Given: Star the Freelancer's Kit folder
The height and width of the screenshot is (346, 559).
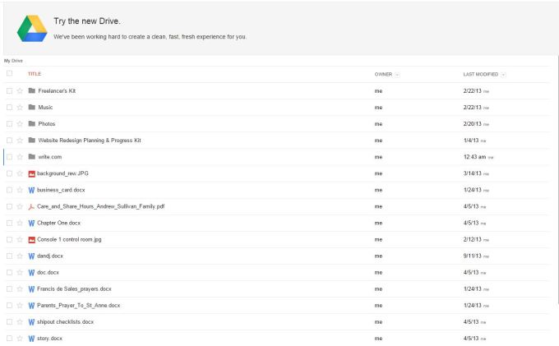Looking at the screenshot, I should click(20, 91).
